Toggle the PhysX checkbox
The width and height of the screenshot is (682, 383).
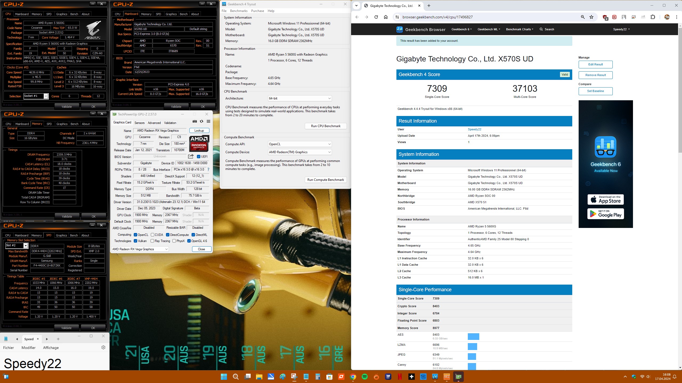point(174,241)
